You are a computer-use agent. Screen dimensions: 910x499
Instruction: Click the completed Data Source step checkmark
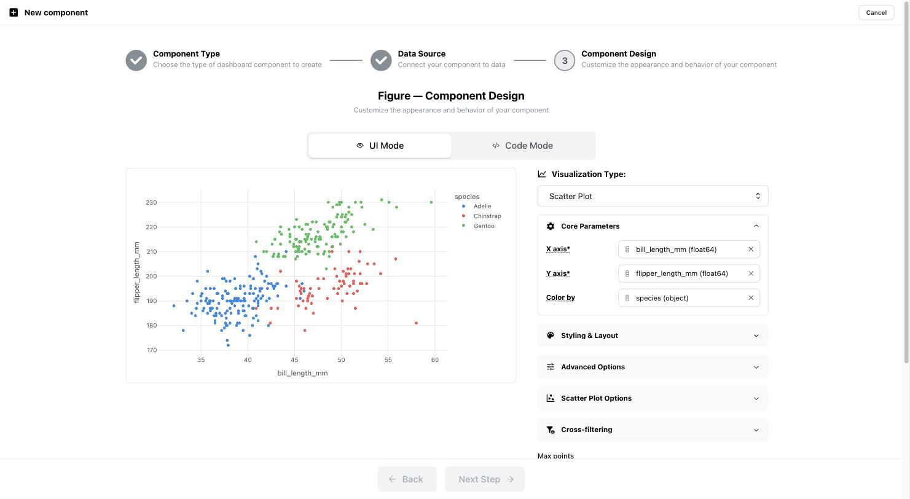pyautogui.click(x=381, y=60)
